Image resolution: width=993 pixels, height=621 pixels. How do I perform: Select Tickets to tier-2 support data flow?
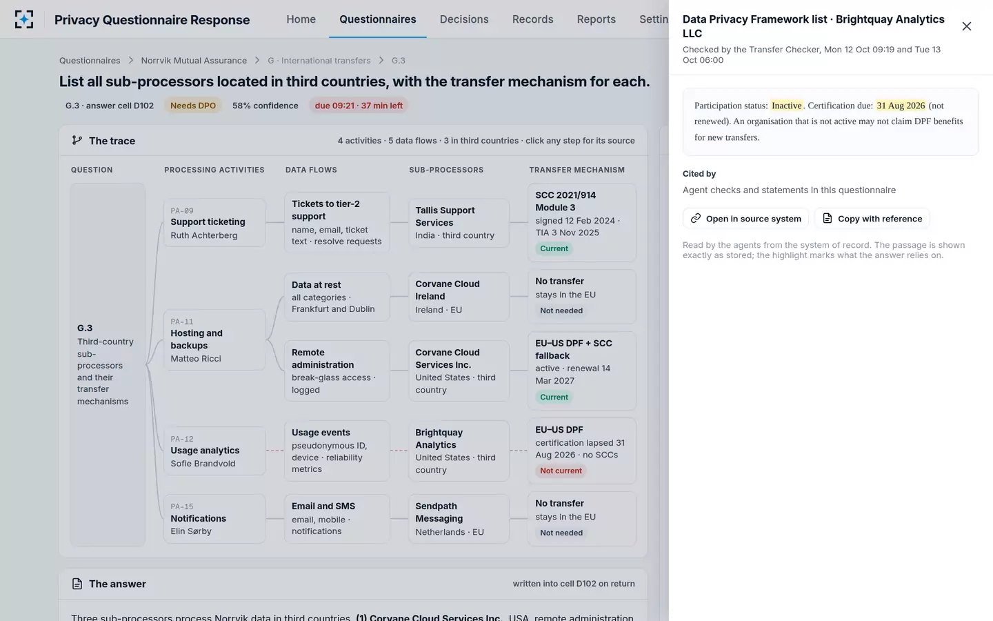pyautogui.click(x=337, y=222)
